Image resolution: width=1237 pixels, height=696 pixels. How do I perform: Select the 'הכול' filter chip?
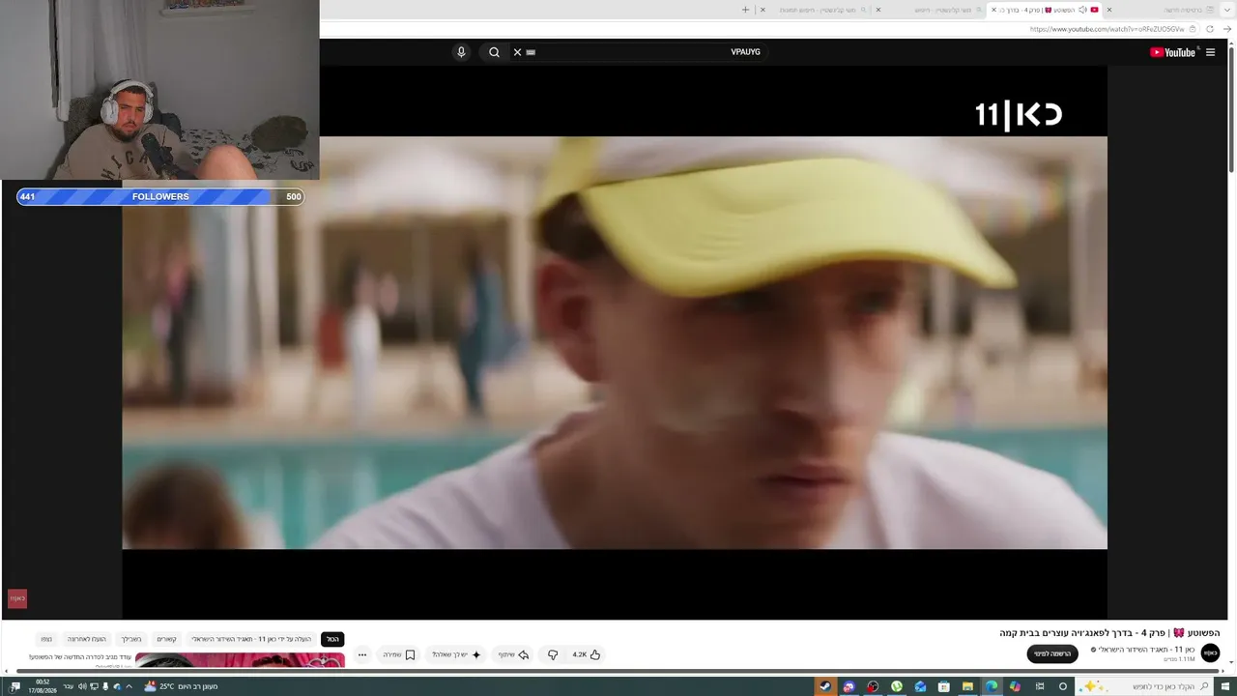point(332,639)
